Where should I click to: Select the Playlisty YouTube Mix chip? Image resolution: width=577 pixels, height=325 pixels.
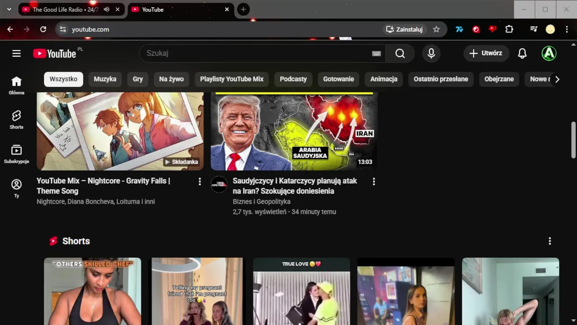click(232, 79)
